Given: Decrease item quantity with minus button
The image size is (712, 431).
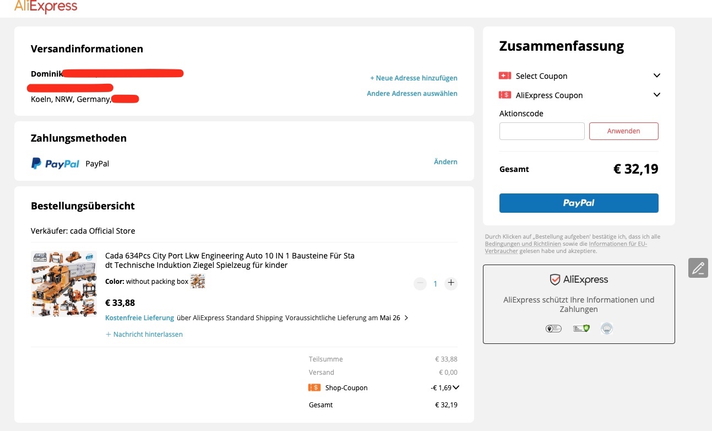Looking at the screenshot, I should (420, 283).
